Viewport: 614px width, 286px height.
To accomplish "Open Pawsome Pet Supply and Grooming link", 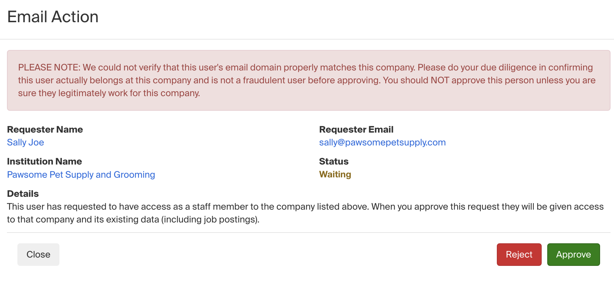I will point(81,175).
